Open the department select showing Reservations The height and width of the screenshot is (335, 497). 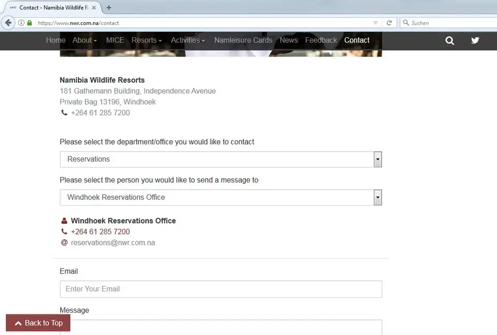click(221, 159)
